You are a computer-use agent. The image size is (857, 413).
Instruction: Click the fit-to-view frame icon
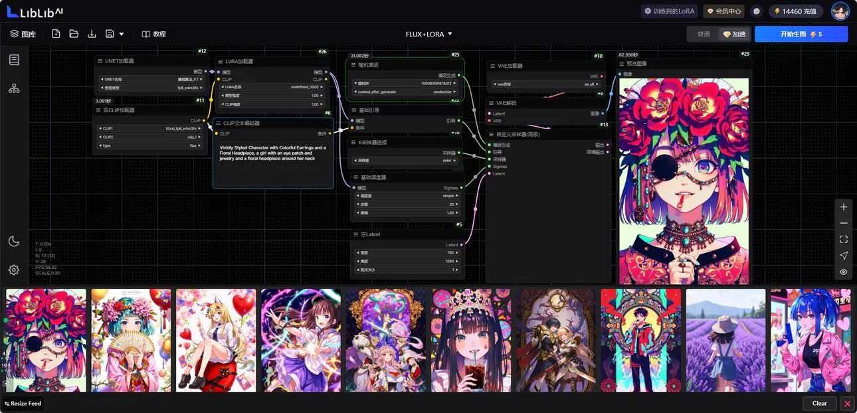click(843, 239)
